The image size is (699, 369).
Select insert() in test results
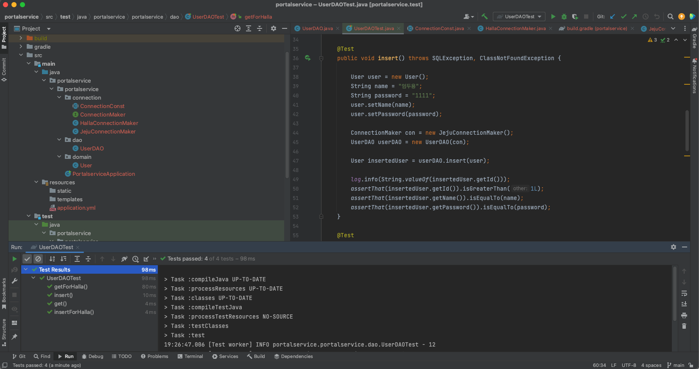pyautogui.click(x=63, y=295)
